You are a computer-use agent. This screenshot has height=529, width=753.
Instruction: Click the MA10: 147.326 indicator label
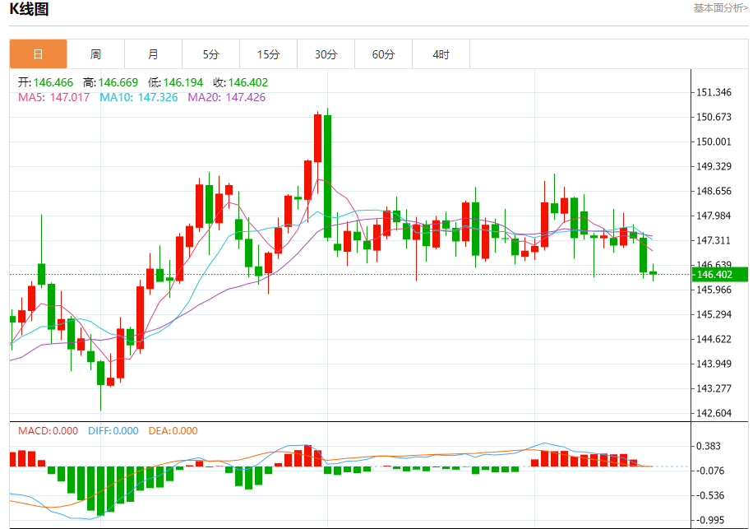pyautogui.click(x=138, y=97)
